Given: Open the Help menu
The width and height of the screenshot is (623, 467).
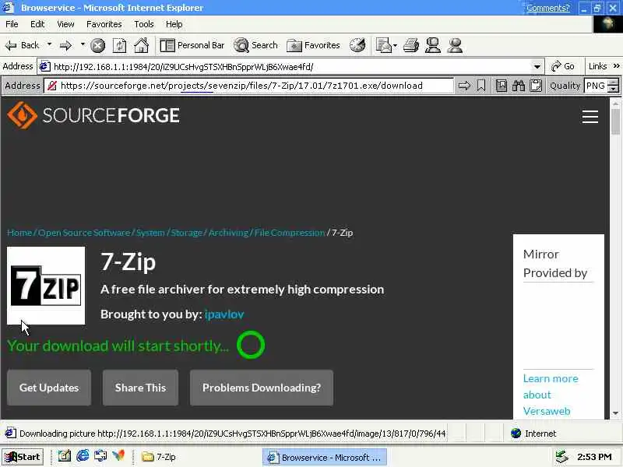Looking at the screenshot, I should coord(174,24).
